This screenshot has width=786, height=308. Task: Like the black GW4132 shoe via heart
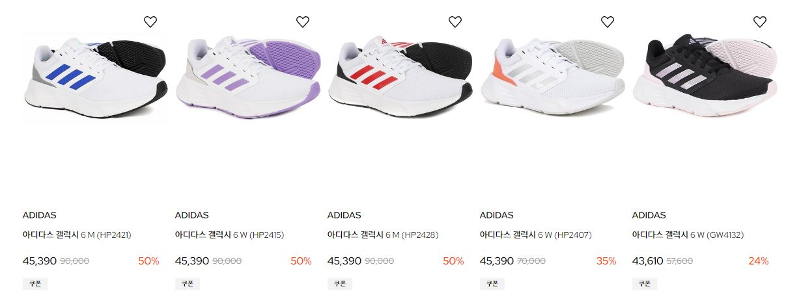tap(760, 21)
